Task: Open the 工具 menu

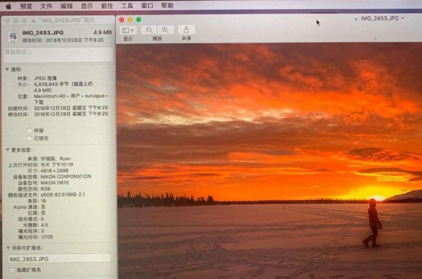Action: tap(127, 6)
